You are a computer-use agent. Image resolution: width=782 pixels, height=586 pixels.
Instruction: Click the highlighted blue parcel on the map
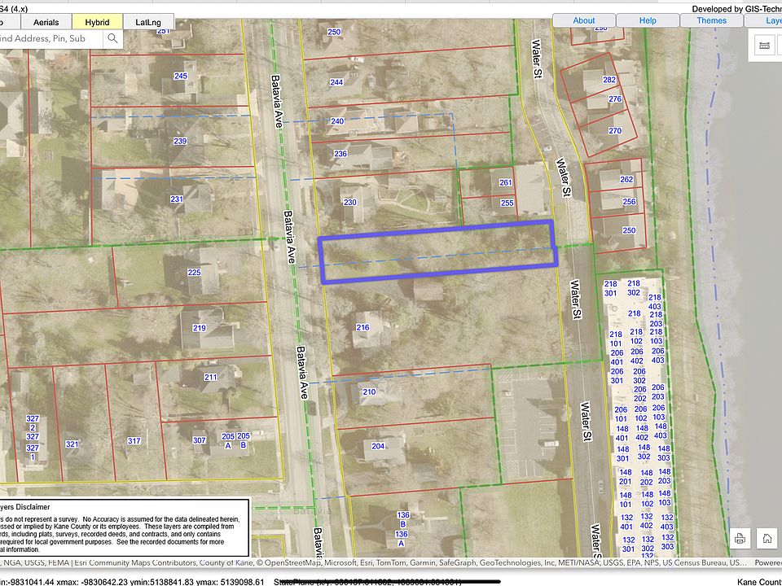click(437, 252)
